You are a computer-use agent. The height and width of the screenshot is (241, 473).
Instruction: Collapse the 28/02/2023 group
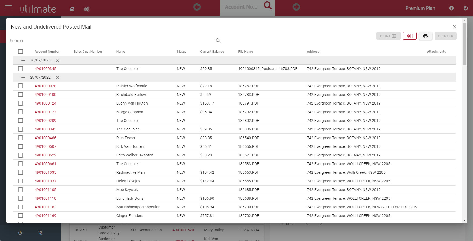(23, 60)
